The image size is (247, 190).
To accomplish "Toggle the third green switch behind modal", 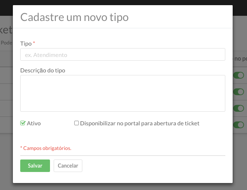I will tap(239, 108).
